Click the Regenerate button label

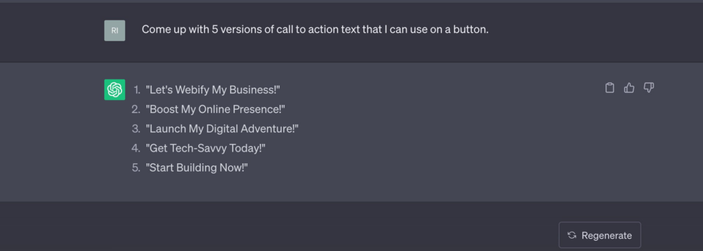pyautogui.click(x=607, y=235)
